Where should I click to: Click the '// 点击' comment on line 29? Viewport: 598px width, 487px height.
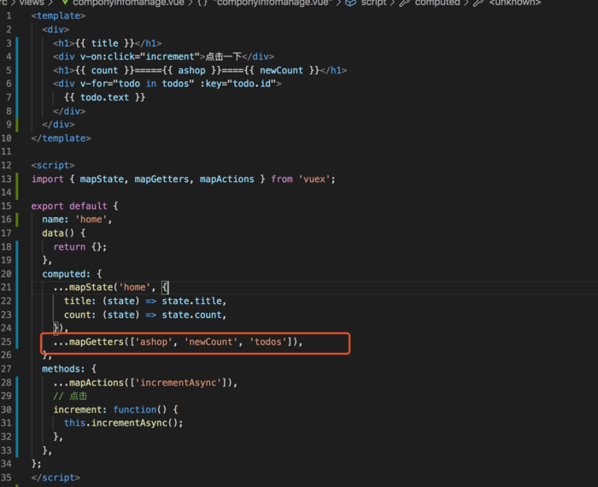coord(70,396)
